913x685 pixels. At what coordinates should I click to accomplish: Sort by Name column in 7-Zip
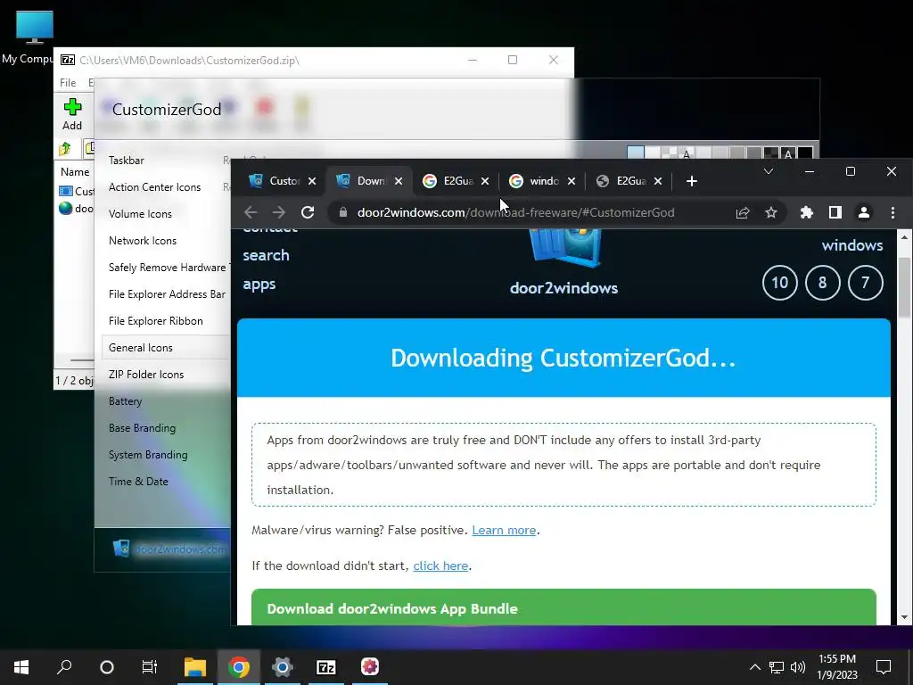(75, 172)
